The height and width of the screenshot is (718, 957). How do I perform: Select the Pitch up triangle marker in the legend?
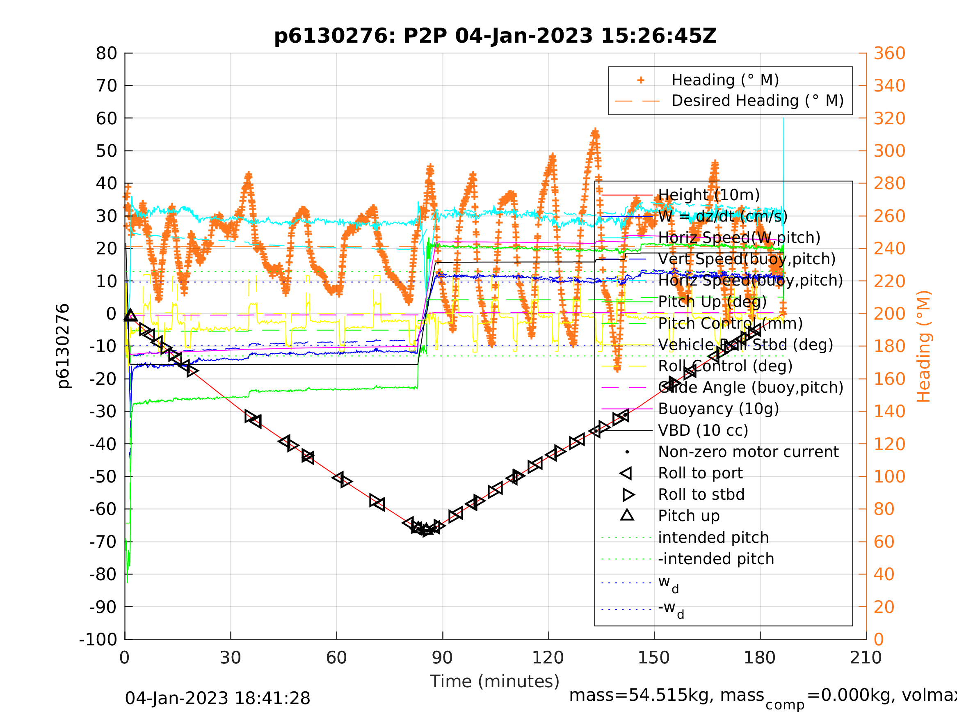(x=627, y=515)
